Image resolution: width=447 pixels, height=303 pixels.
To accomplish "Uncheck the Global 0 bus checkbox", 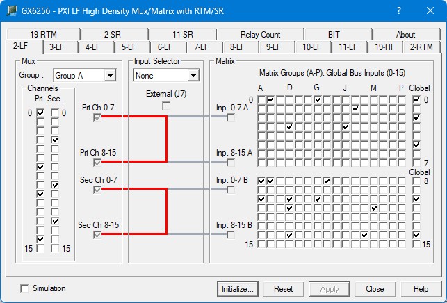I will (416, 100).
